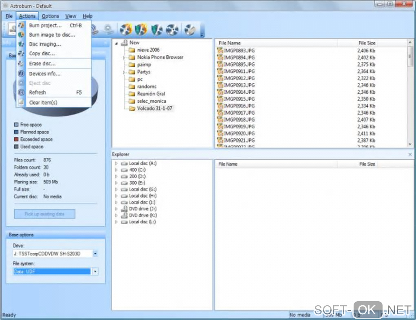Click the IMGP0918.JPG file name
This screenshot has height=320, width=416.
tap(239, 119)
